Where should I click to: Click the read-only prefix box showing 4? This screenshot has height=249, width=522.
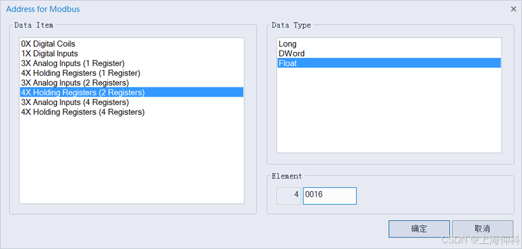point(289,195)
